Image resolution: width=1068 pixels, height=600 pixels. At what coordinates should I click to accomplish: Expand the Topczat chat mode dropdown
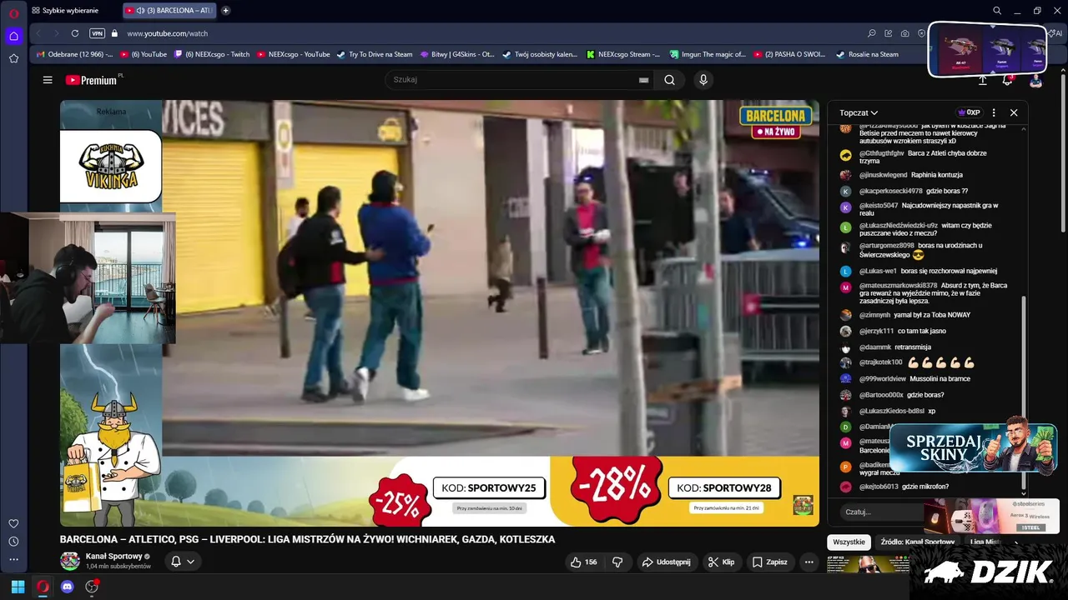(x=859, y=112)
